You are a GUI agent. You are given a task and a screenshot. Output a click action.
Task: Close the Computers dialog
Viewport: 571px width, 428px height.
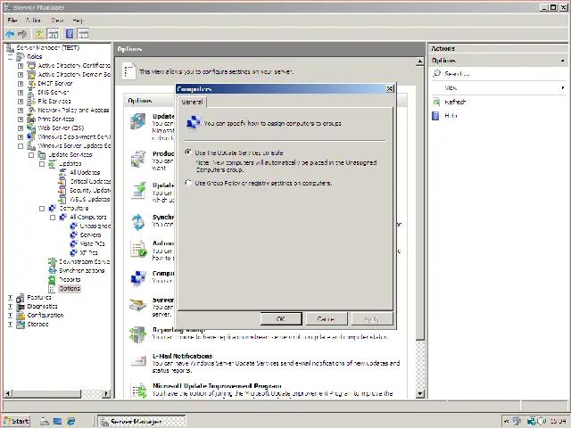click(389, 89)
